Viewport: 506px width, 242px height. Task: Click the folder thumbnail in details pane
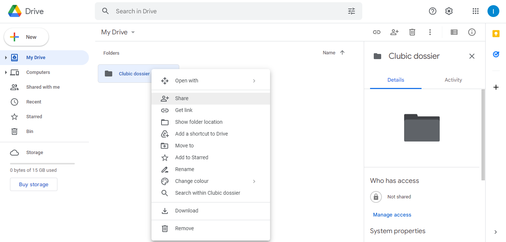coord(422,128)
